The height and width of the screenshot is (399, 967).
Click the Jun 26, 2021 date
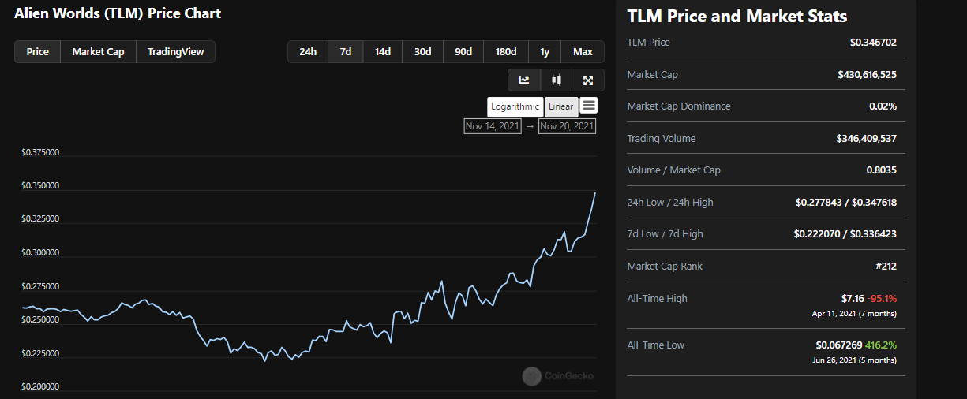tap(835, 360)
